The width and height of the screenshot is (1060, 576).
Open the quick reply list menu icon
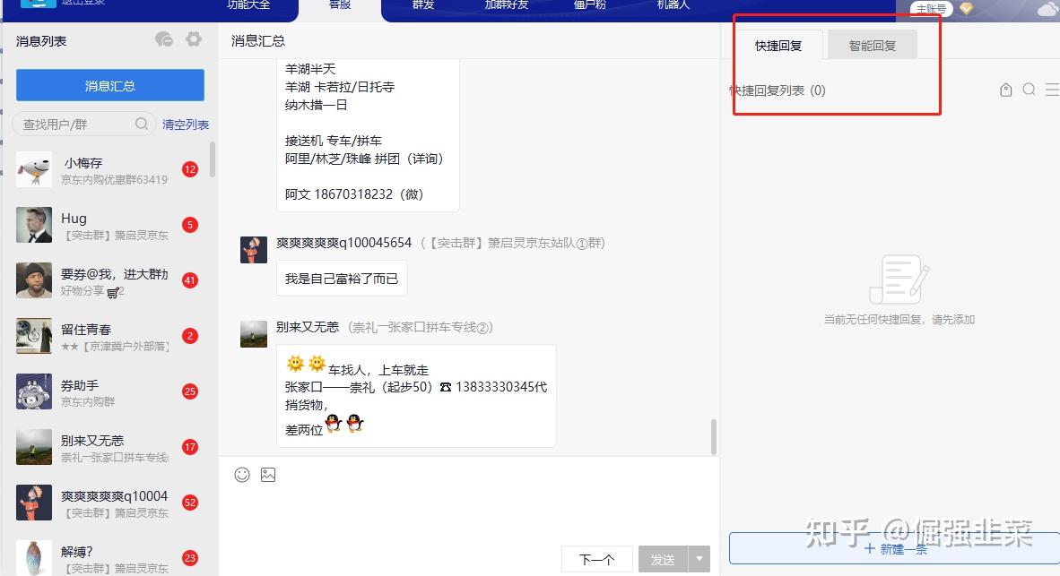click(1052, 90)
